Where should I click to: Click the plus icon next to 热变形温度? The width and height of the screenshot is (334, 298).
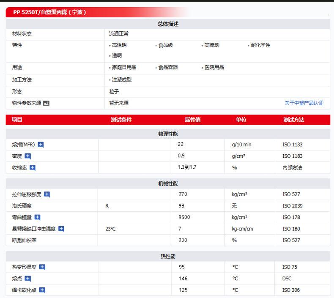tap(42, 267)
